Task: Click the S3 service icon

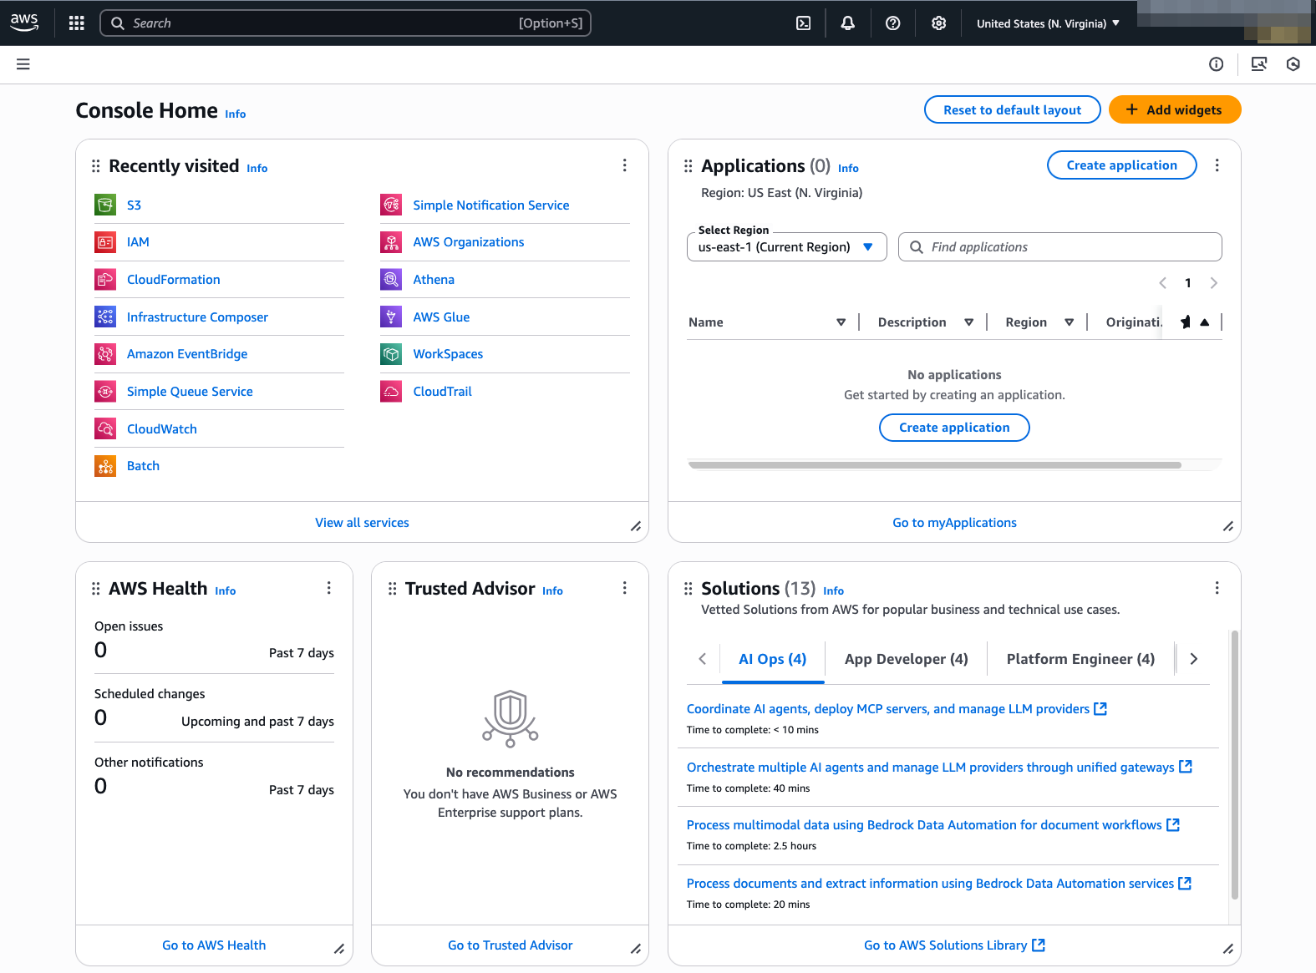Action: pos(105,205)
